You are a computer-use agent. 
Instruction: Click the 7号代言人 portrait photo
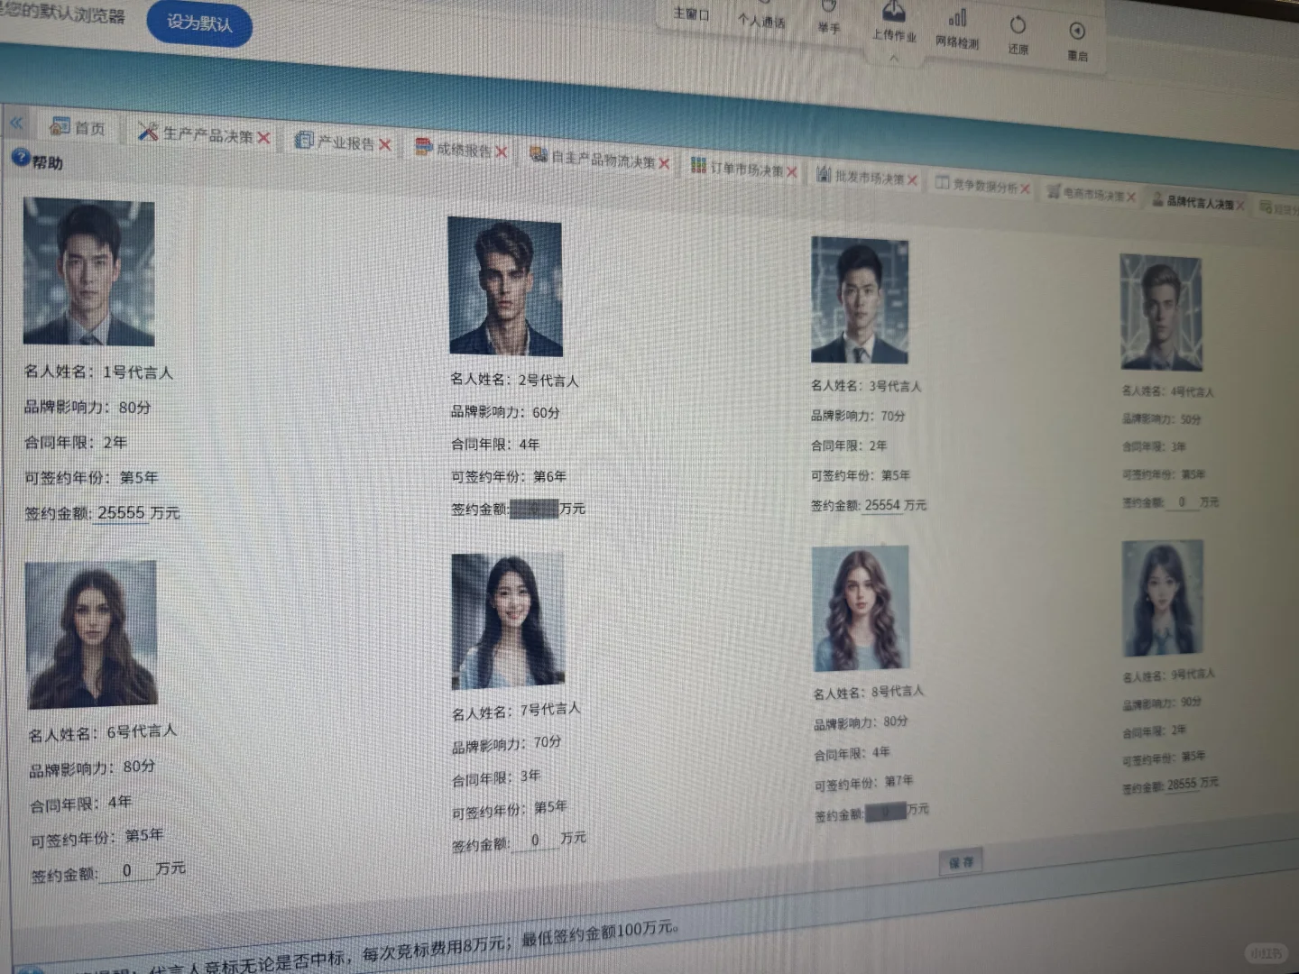tap(508, 621)
